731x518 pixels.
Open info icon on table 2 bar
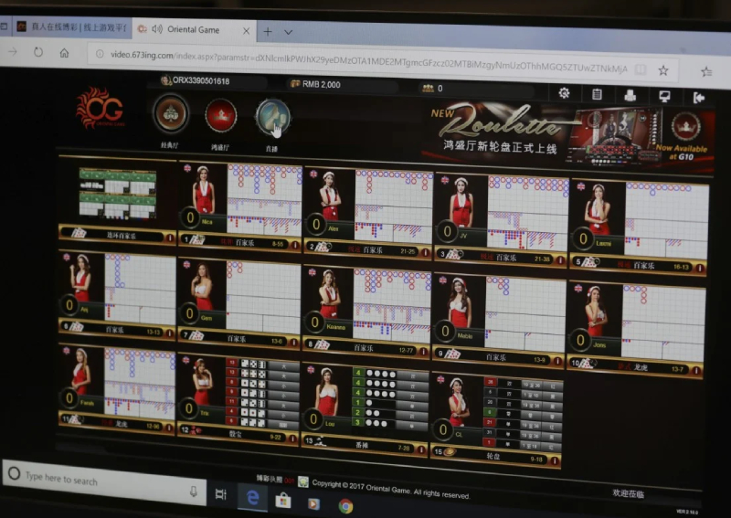[x=425, y=252]
